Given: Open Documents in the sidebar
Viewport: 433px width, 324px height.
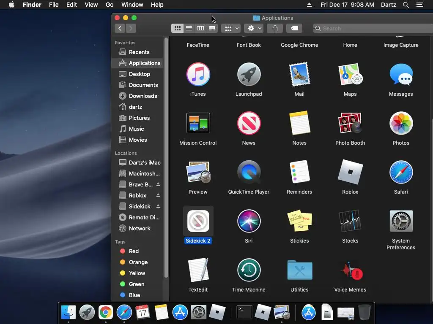Looking at the screenshot, I should pyautogui.click(x=137, y=85).
